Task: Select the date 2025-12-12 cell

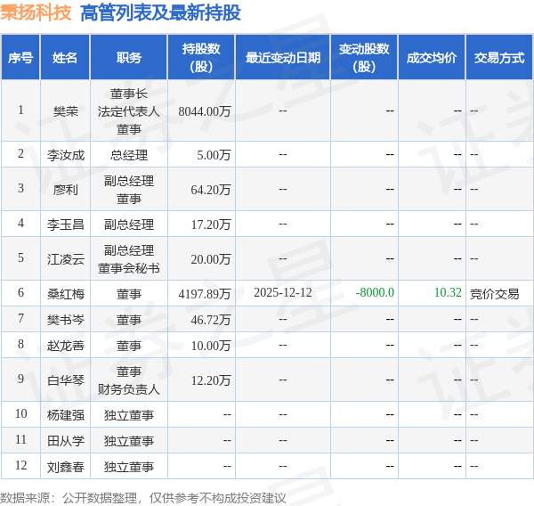Action: [283, 293]
